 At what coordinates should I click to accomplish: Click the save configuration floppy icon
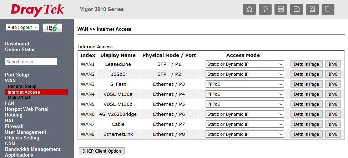(x=297, y=9)
